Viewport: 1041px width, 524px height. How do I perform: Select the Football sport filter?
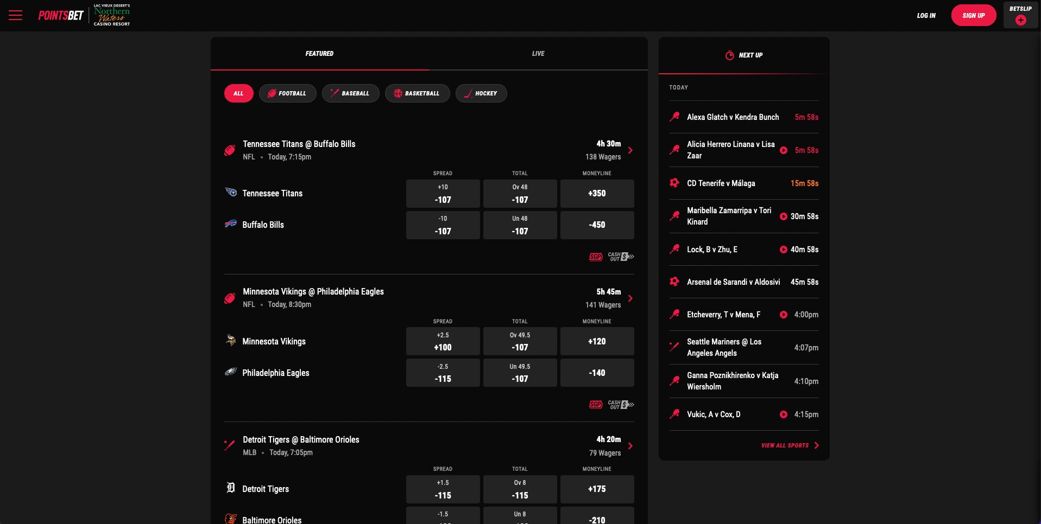click(x=287, y=93)
